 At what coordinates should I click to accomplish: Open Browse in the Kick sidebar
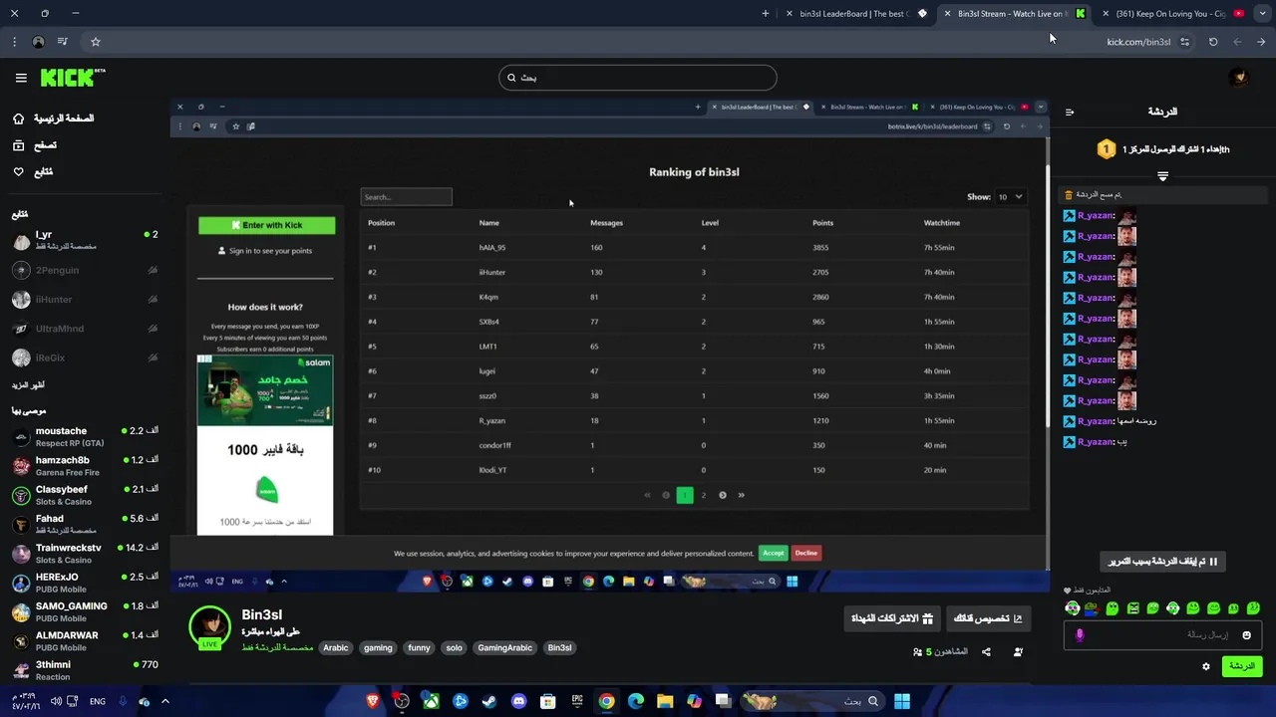[35, 145]
